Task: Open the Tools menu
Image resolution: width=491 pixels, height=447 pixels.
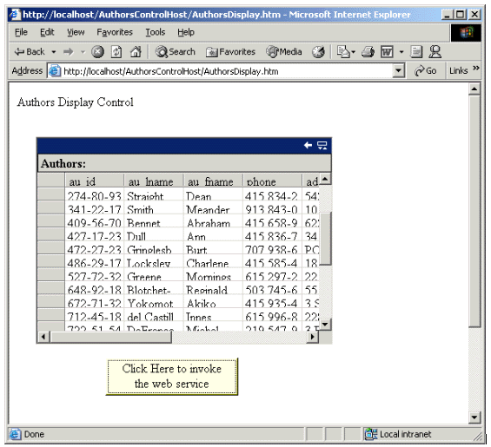Action: (155, 32)
